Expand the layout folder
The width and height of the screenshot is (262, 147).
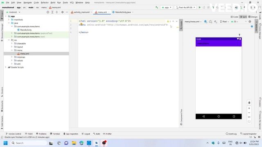(12, 47)
